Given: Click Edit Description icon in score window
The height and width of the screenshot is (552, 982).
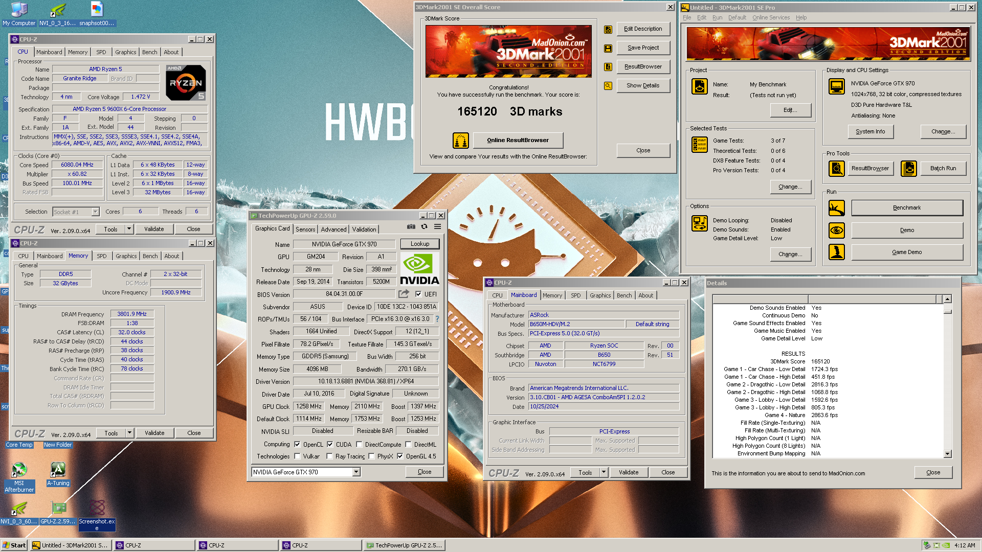Looking at the screenshot, I should [608, 29].
